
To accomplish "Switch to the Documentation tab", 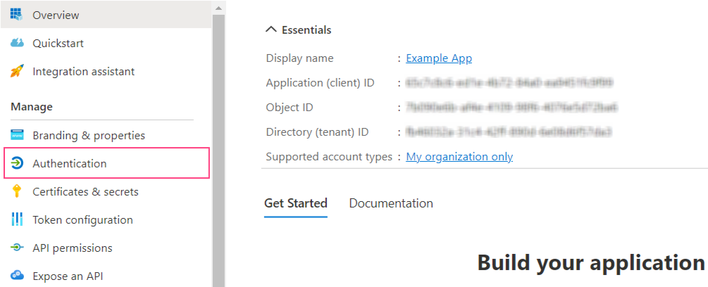I will (391, 203).
